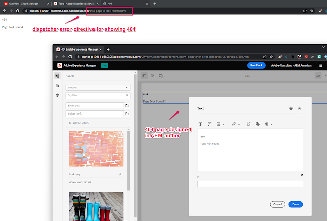Click the italic format T icon
This screenshot has height=221, width=327.
(209, 124)
